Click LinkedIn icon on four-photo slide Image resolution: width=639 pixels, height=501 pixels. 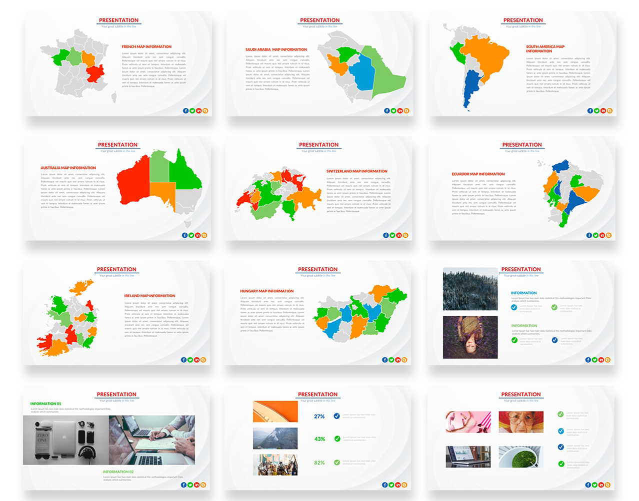(x=601, y=485)
